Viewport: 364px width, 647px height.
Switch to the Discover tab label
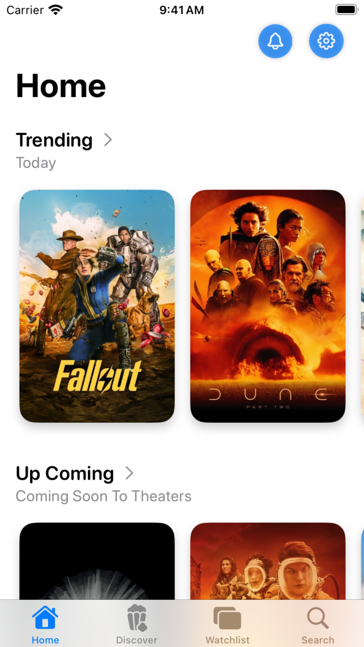click(x=137, y=640)
